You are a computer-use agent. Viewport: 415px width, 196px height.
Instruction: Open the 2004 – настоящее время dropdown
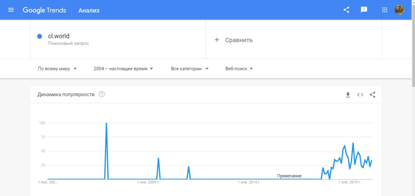(x=123, y=69)
